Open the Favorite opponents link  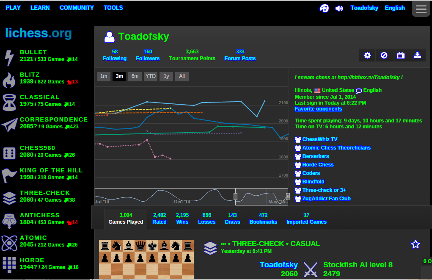pos(318,109)
